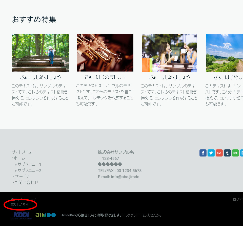Open the forest stairs child photo
Image resolution: width=243 pixels, height=226 pixels.
pos(40,53)
